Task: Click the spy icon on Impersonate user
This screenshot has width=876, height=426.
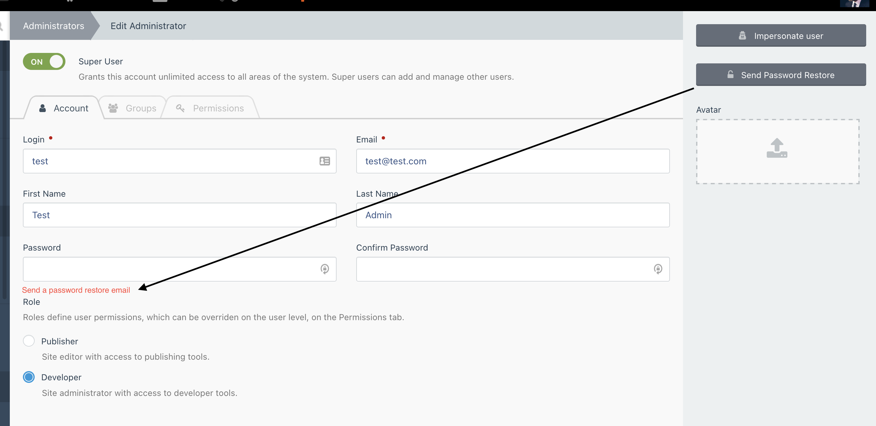Action: pos(742,36)
